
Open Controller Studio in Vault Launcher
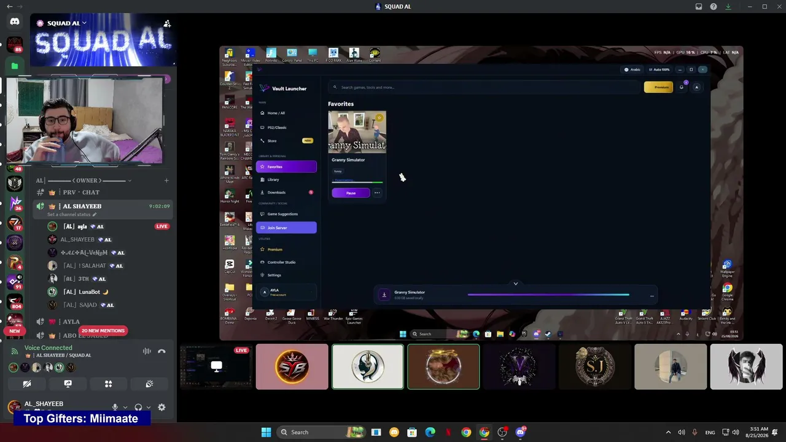(x=286, y=262)
